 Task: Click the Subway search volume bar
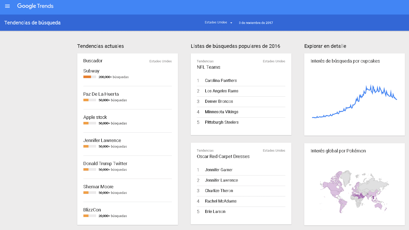click(90, 77)
